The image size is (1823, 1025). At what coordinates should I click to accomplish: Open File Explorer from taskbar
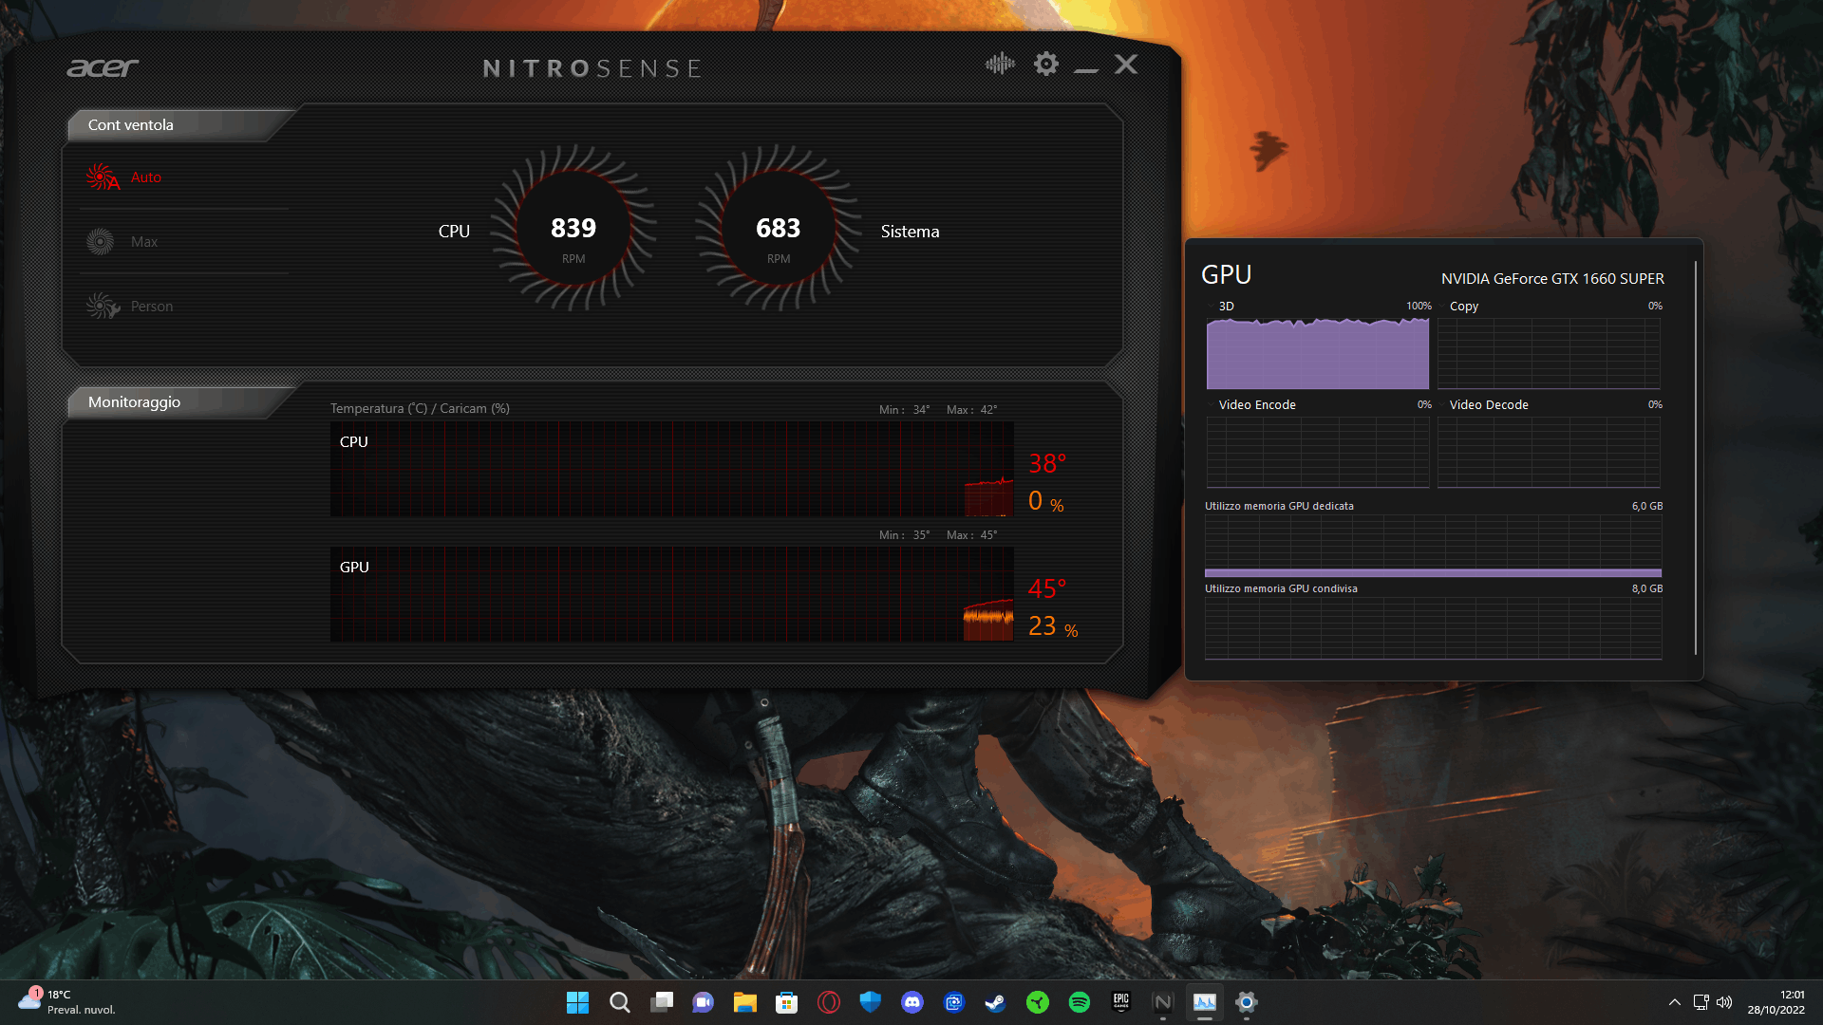pyautogui.click(x=744, y=1002)
